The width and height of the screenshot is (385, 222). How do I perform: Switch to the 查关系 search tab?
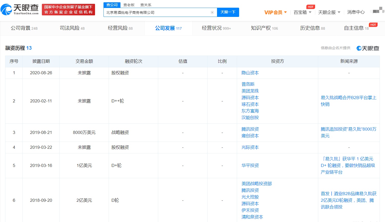146,5
